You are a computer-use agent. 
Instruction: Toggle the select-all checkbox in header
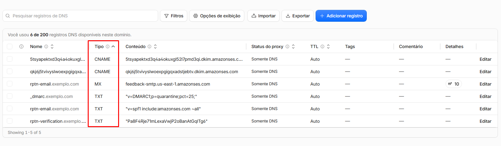coord(10,46)
